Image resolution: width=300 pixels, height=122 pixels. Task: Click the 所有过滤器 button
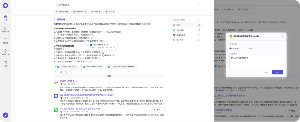click(x=62, y=12)
